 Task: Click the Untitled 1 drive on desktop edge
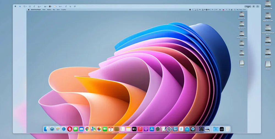268,53
